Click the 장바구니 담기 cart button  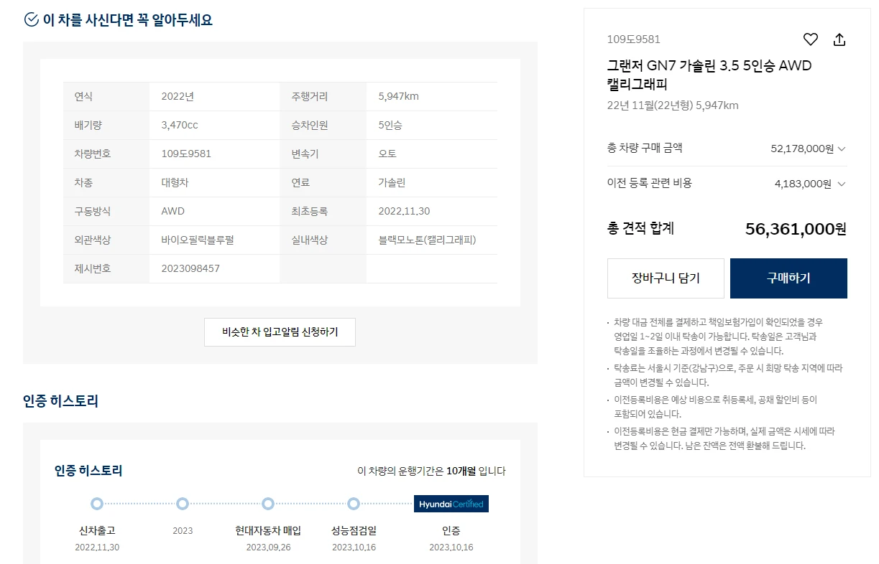click(665, 278)
